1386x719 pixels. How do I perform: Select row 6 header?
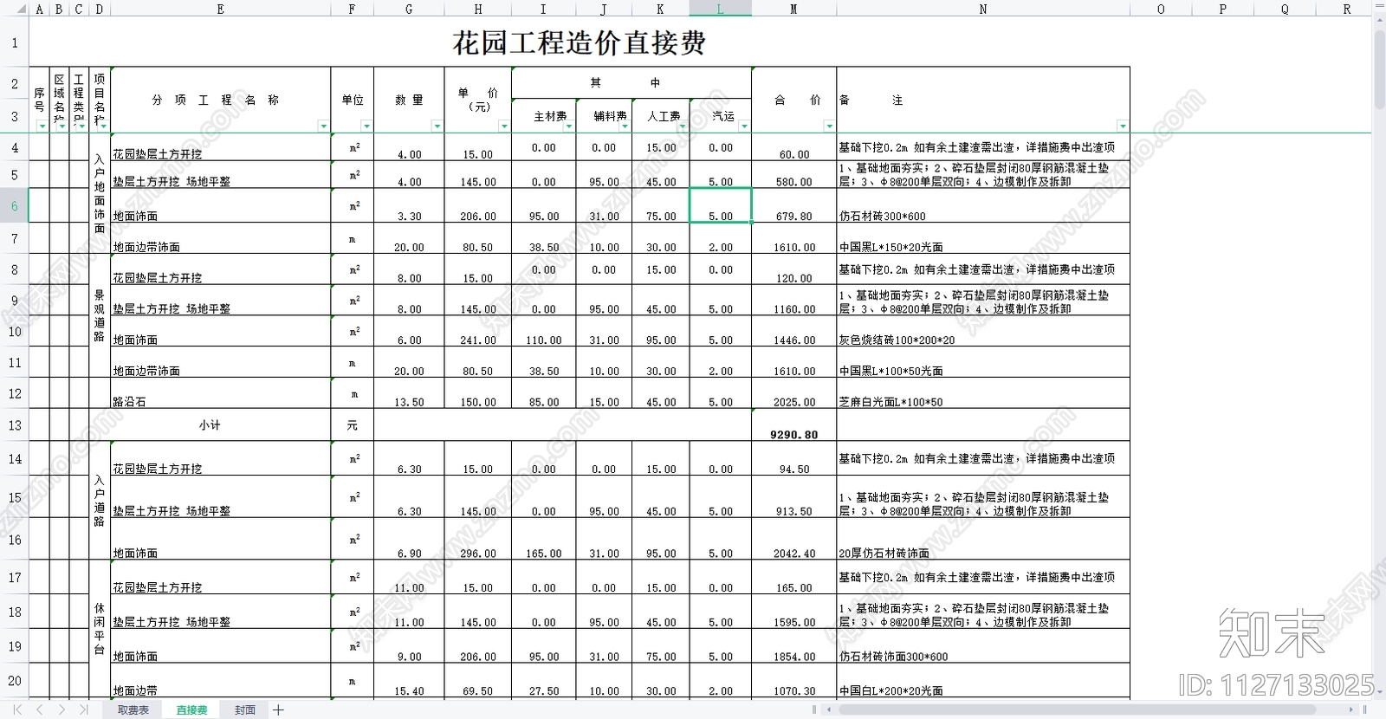pyautogui.click(x=14, y=206)
